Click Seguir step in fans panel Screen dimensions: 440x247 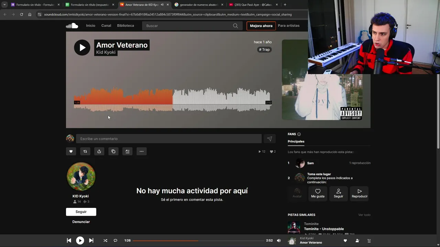339,193
